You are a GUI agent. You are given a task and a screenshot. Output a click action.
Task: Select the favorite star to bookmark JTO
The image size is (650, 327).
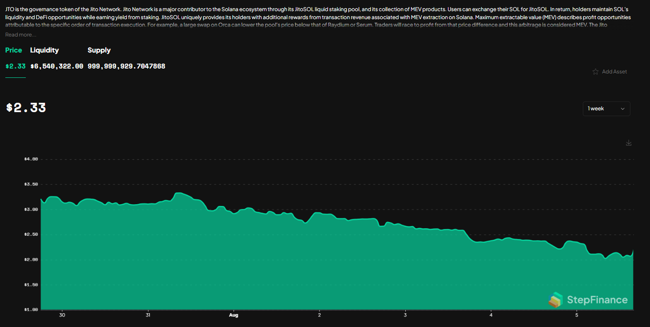(596, 71)
